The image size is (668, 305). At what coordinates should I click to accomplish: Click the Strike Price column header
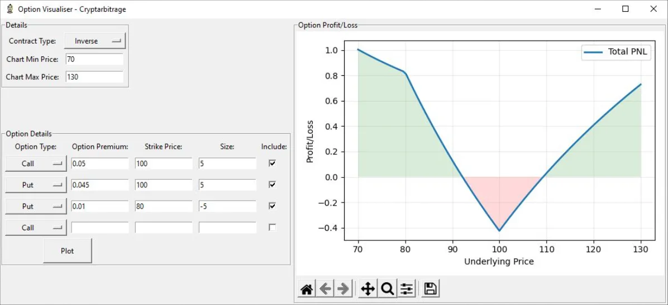(164, 147)
